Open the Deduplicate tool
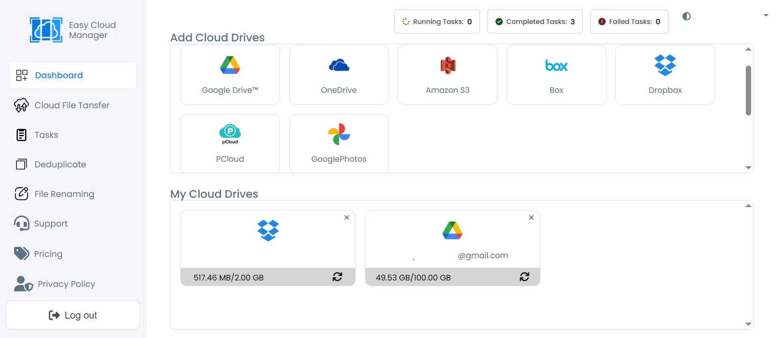The image size is (777, 338). pos(60,165)
